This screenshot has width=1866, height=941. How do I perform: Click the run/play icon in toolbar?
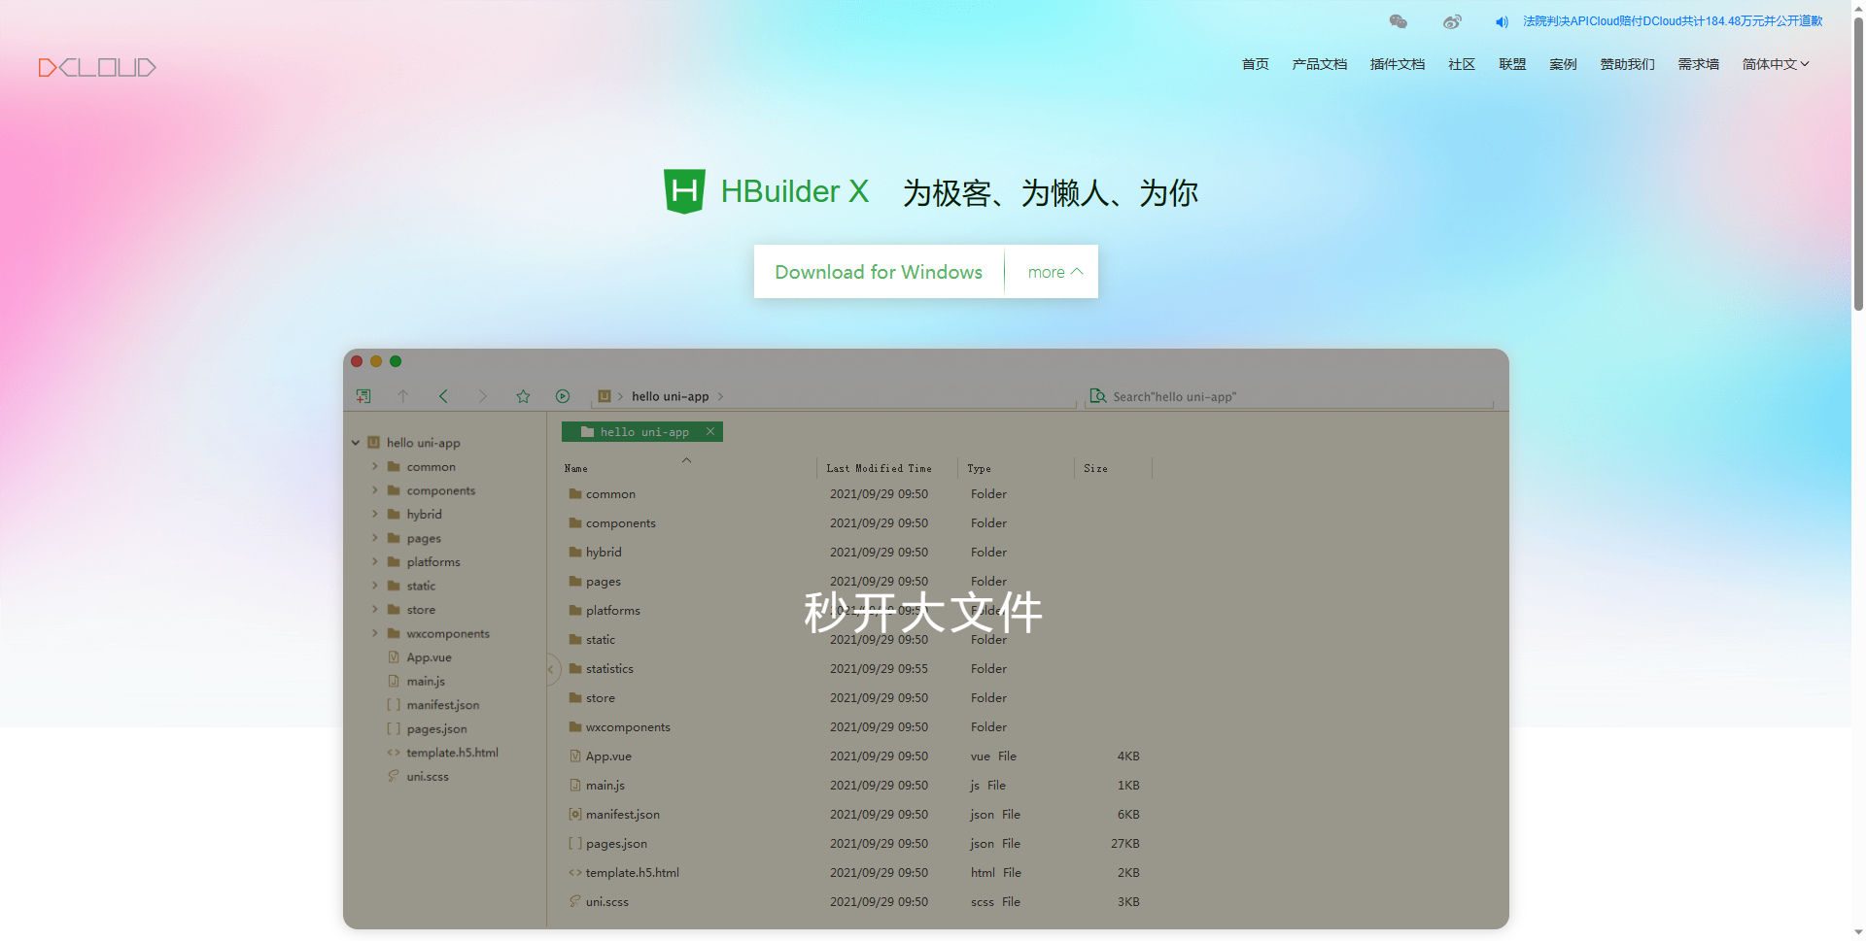coord(562,396)
